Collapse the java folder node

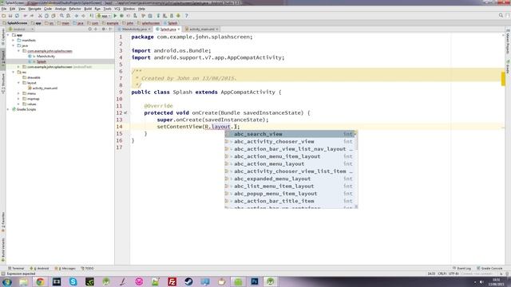14,45
